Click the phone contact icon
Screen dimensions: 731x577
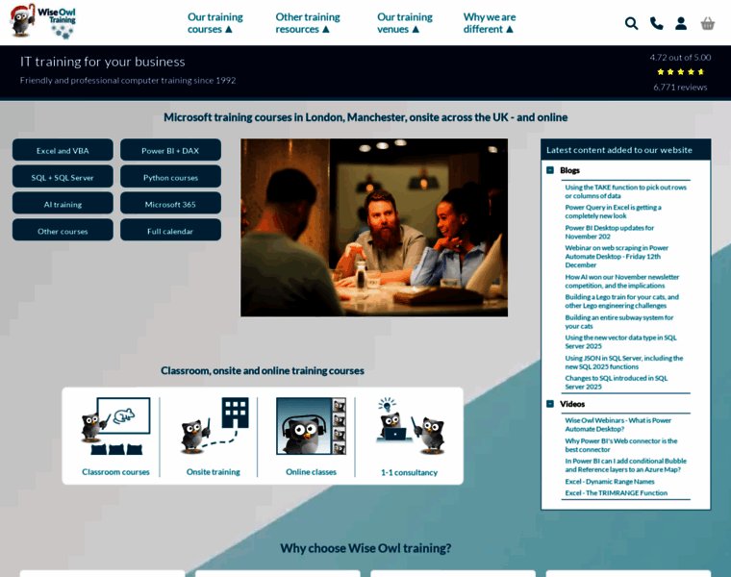656,23
